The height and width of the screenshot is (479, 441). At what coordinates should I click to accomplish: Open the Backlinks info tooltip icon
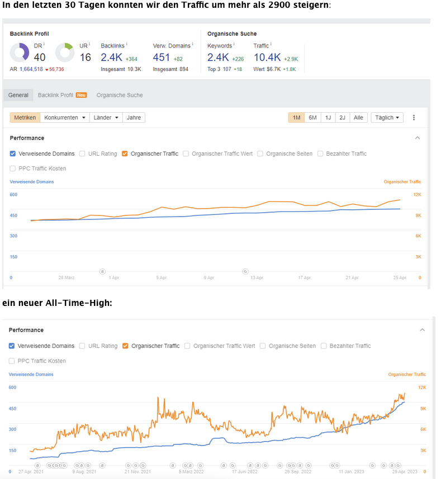(127, 44)
